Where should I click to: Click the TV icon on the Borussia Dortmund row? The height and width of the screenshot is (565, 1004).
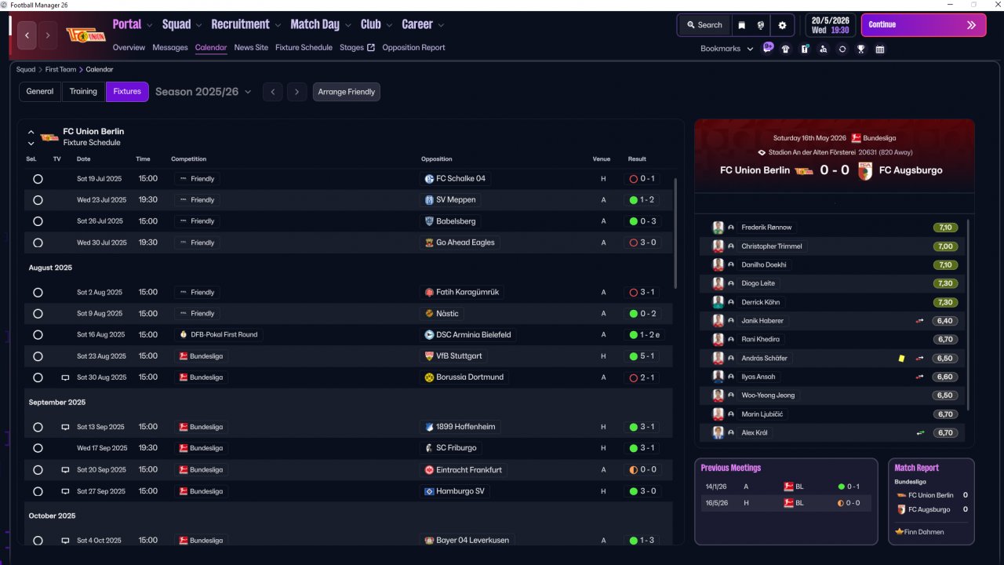tap(65, 377)
